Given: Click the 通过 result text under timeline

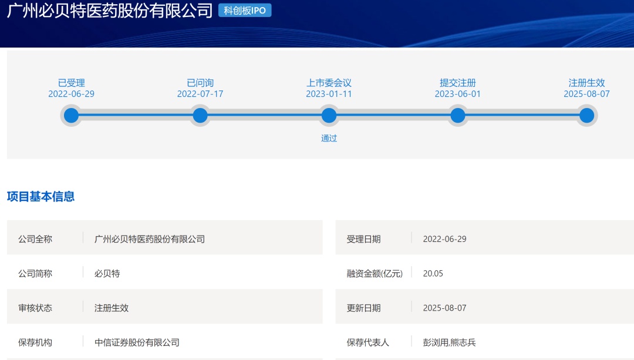Looking at the screenshot, I should pos(329,139).
